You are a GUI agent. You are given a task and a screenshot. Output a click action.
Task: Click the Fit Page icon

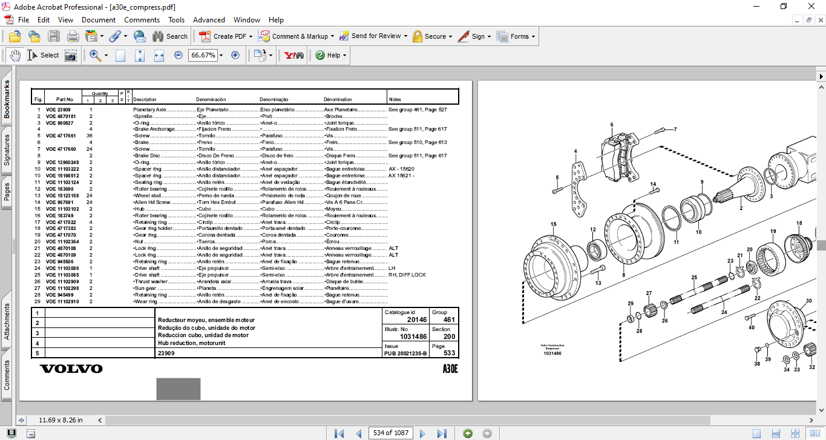point(140,55)
